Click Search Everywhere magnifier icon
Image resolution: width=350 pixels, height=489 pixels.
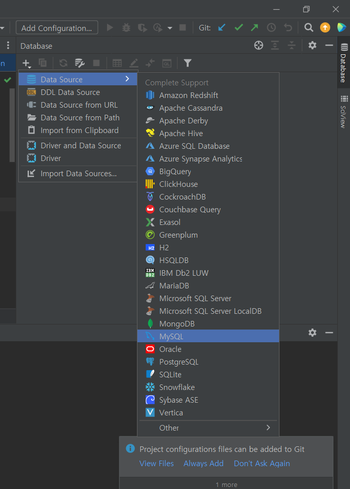coord(308,28)
